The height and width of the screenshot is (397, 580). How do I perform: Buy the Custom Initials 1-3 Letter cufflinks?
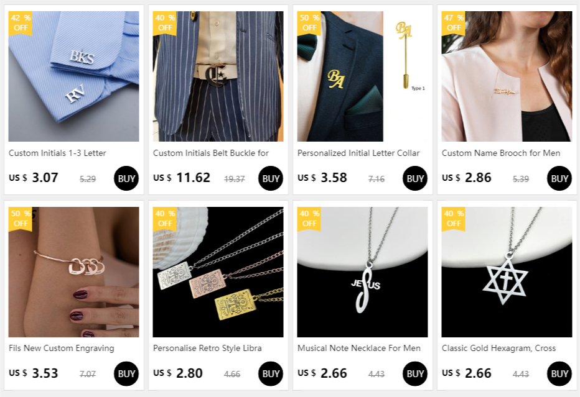click(x=126, y=178)
